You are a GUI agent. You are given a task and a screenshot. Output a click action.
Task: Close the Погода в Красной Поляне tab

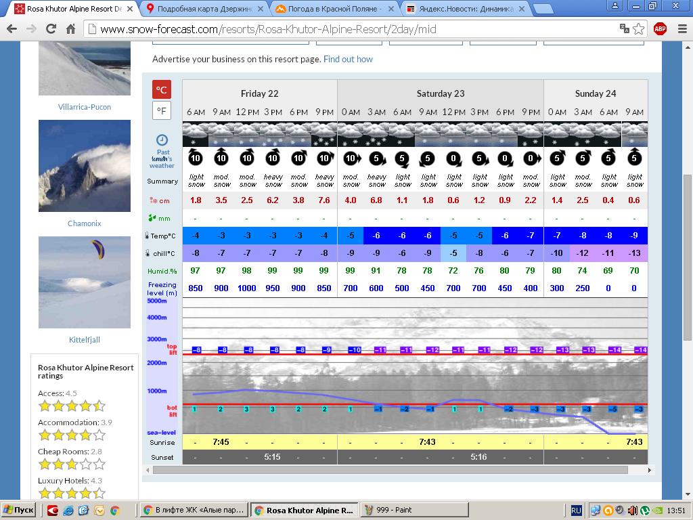click(x=391, y=9)
